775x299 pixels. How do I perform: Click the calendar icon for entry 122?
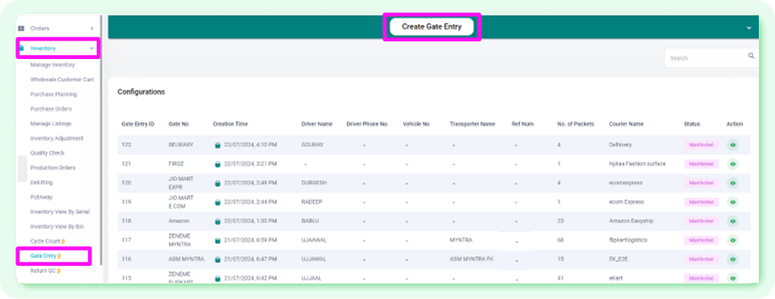coord(217,146)
